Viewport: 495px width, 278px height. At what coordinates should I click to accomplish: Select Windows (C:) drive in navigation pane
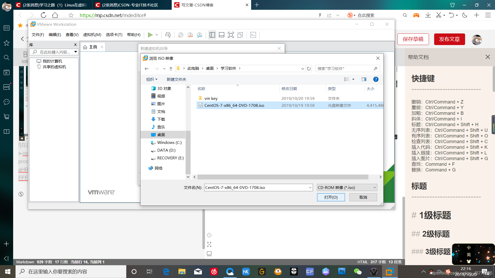(169, 142)
